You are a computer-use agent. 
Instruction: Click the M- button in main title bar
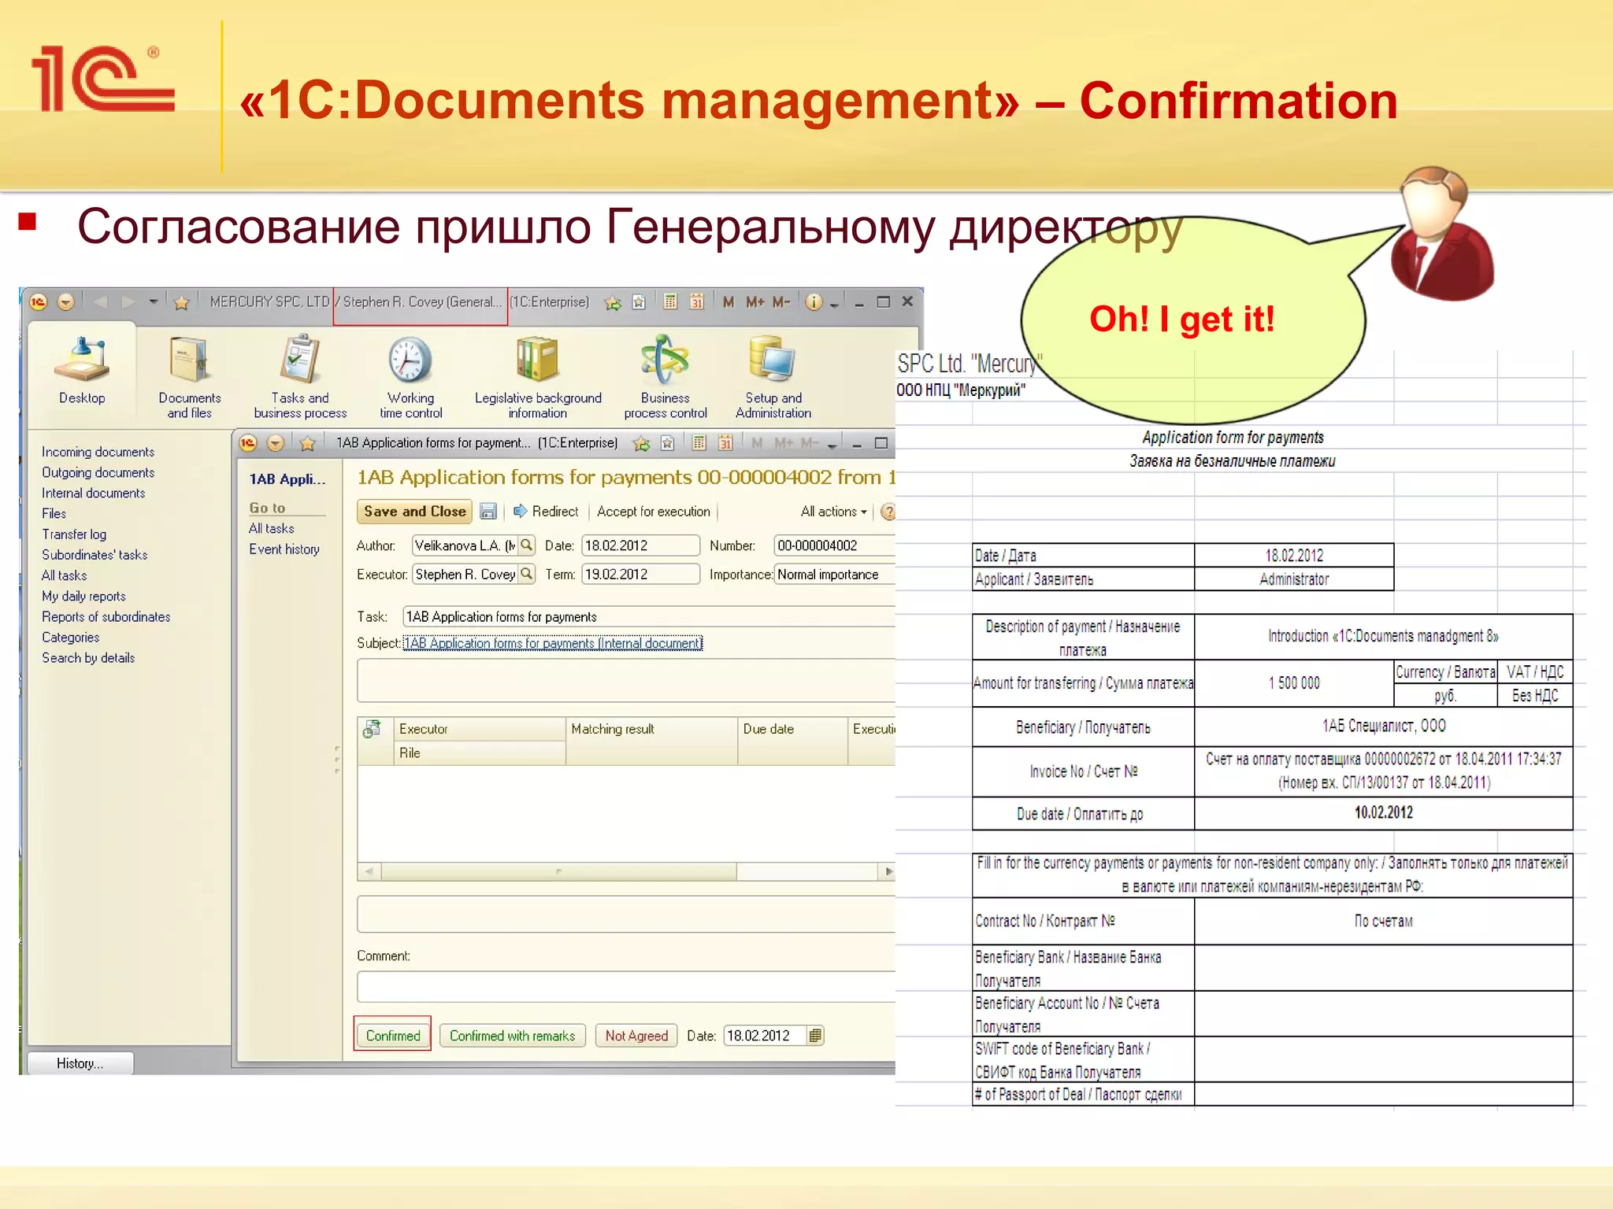click(781, 301)
